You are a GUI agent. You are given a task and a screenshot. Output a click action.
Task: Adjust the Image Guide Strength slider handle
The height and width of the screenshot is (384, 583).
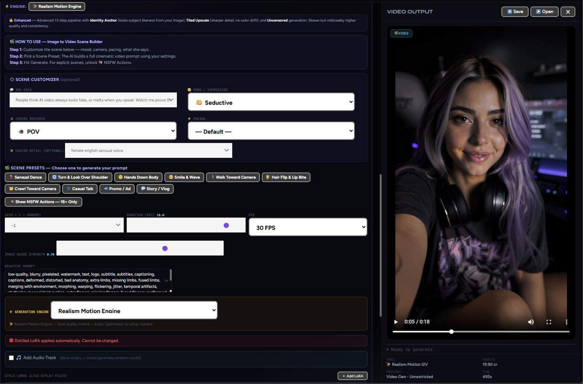(x=165, y=248)
